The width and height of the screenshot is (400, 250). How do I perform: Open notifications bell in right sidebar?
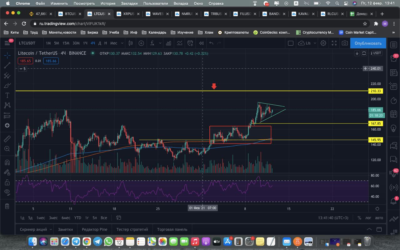coord(393,202)
